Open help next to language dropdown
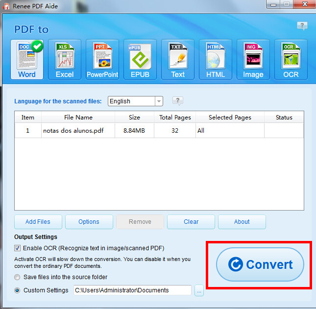 tap(178, 100)
